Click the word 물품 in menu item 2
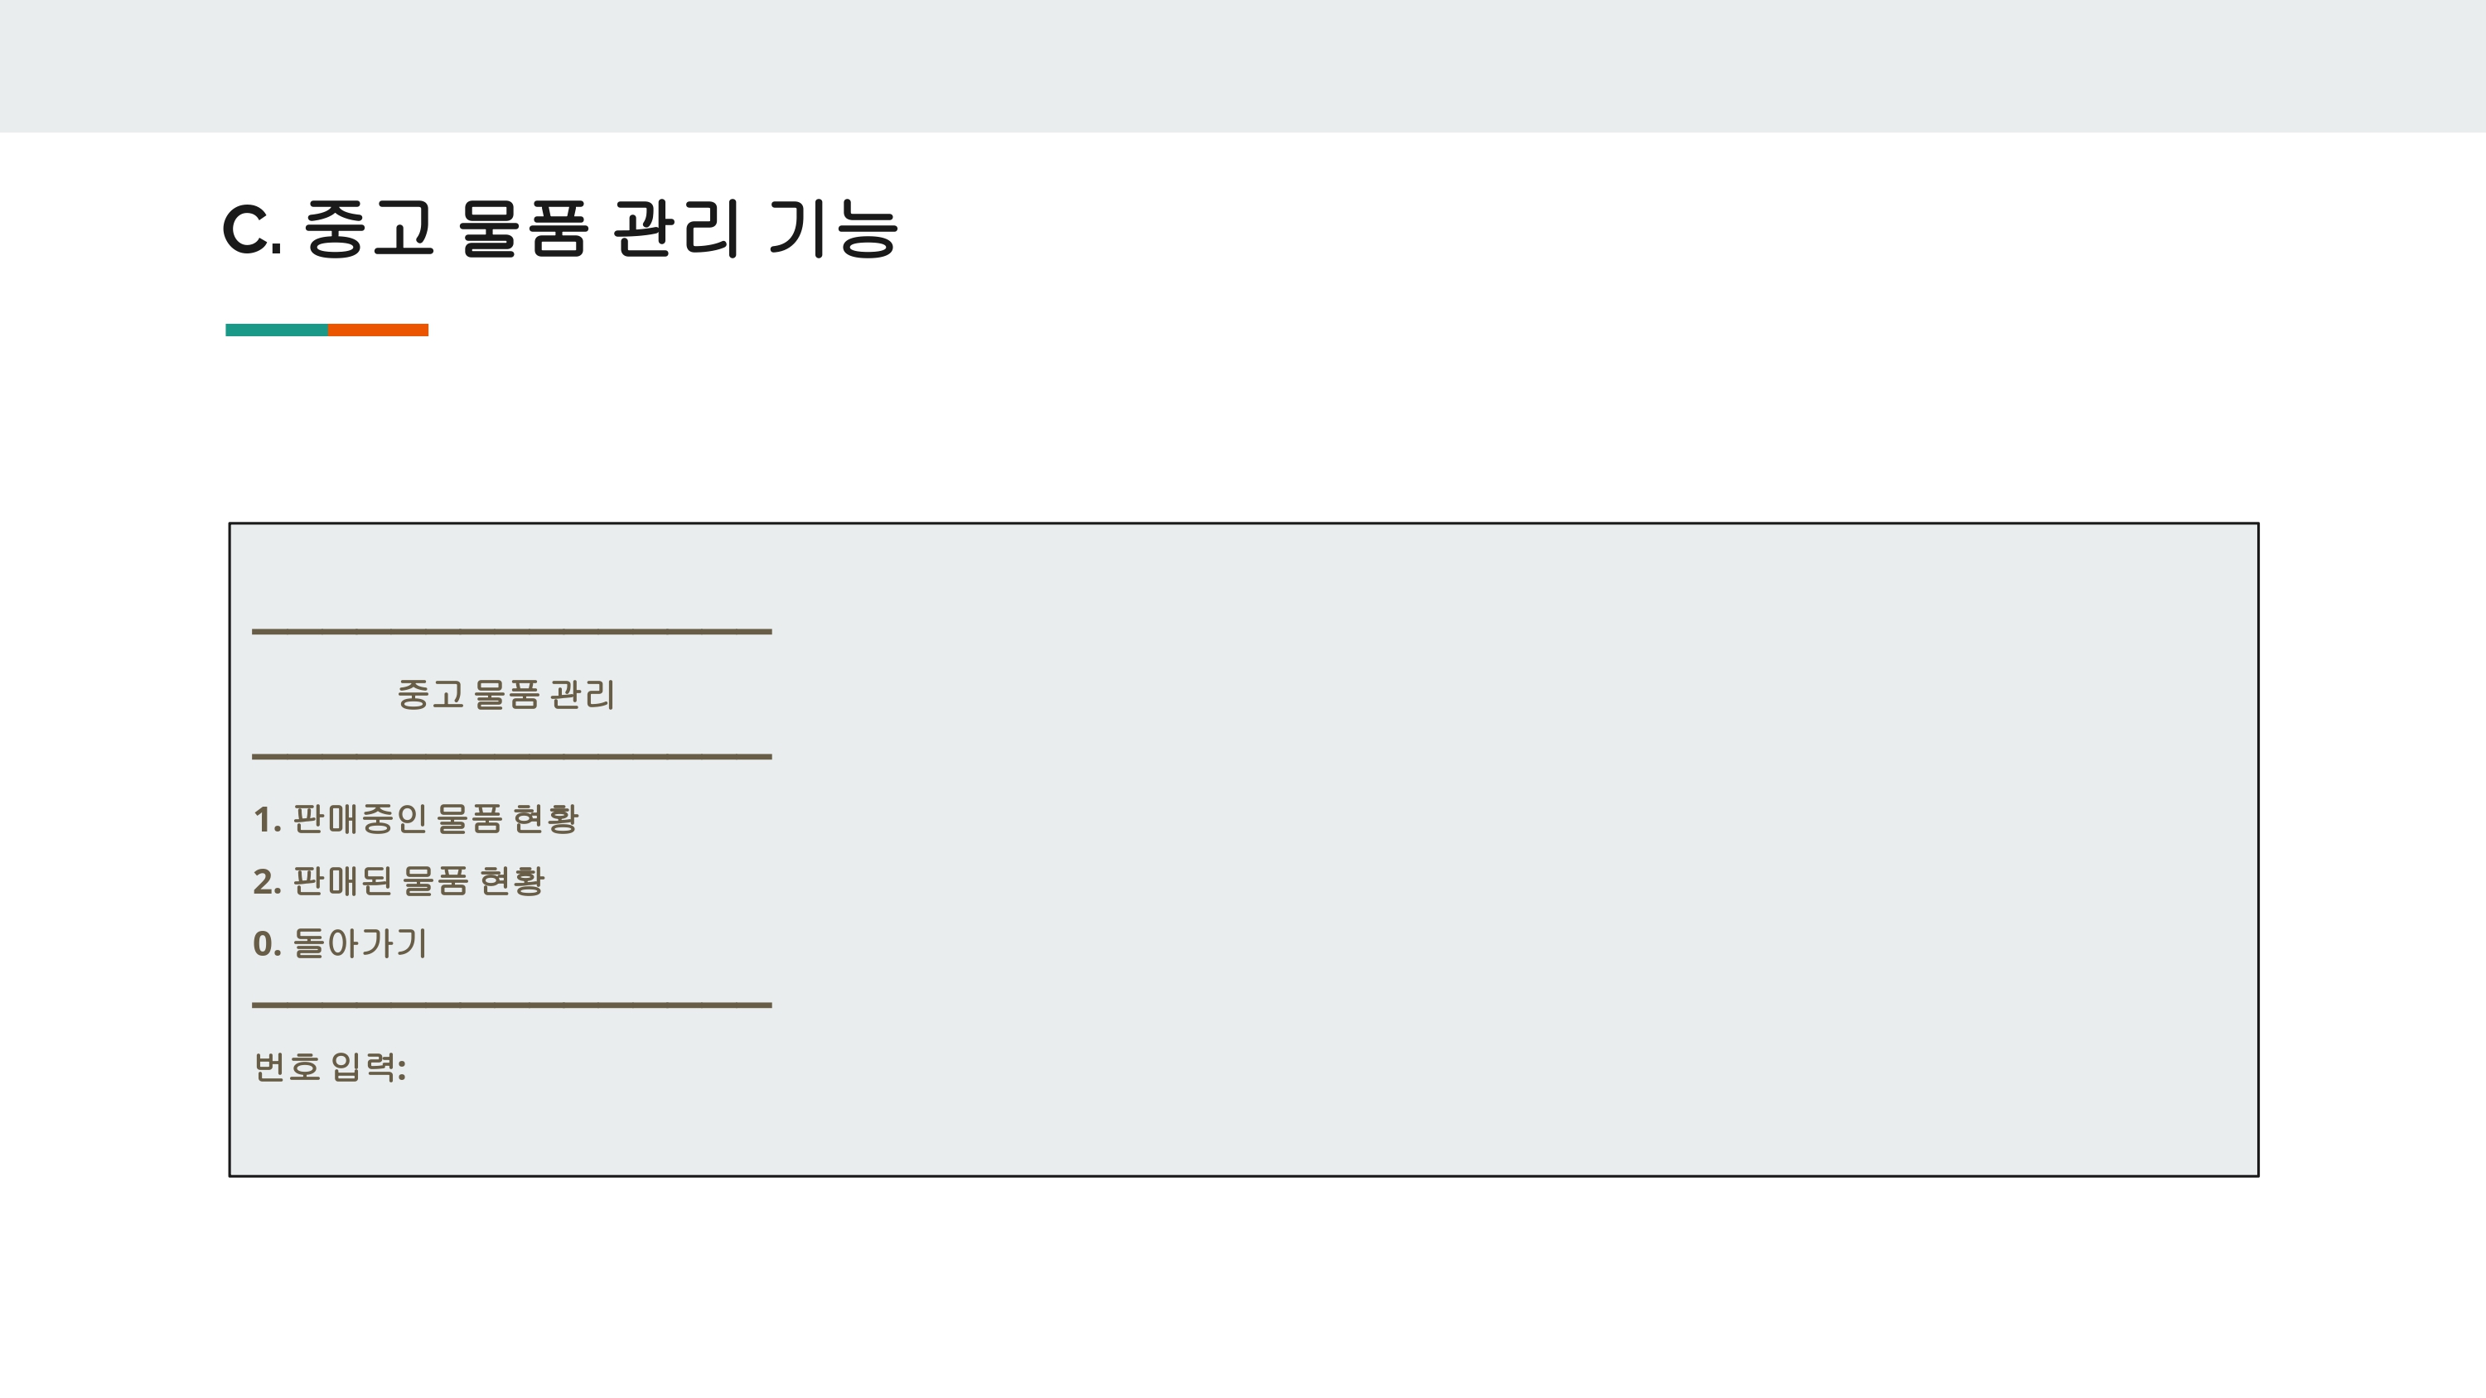 click(x=435, y=881)
